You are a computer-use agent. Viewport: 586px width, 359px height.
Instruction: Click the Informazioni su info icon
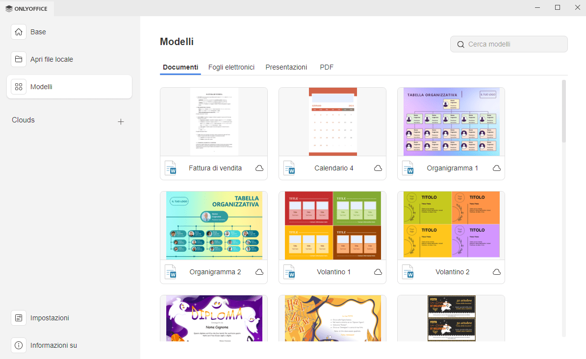tap(19, 345)
